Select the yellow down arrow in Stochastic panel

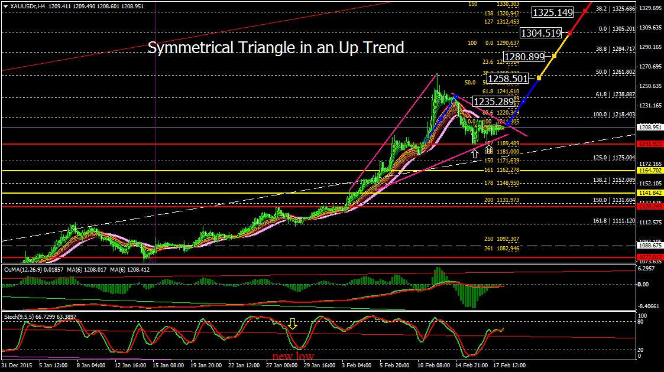292,324
